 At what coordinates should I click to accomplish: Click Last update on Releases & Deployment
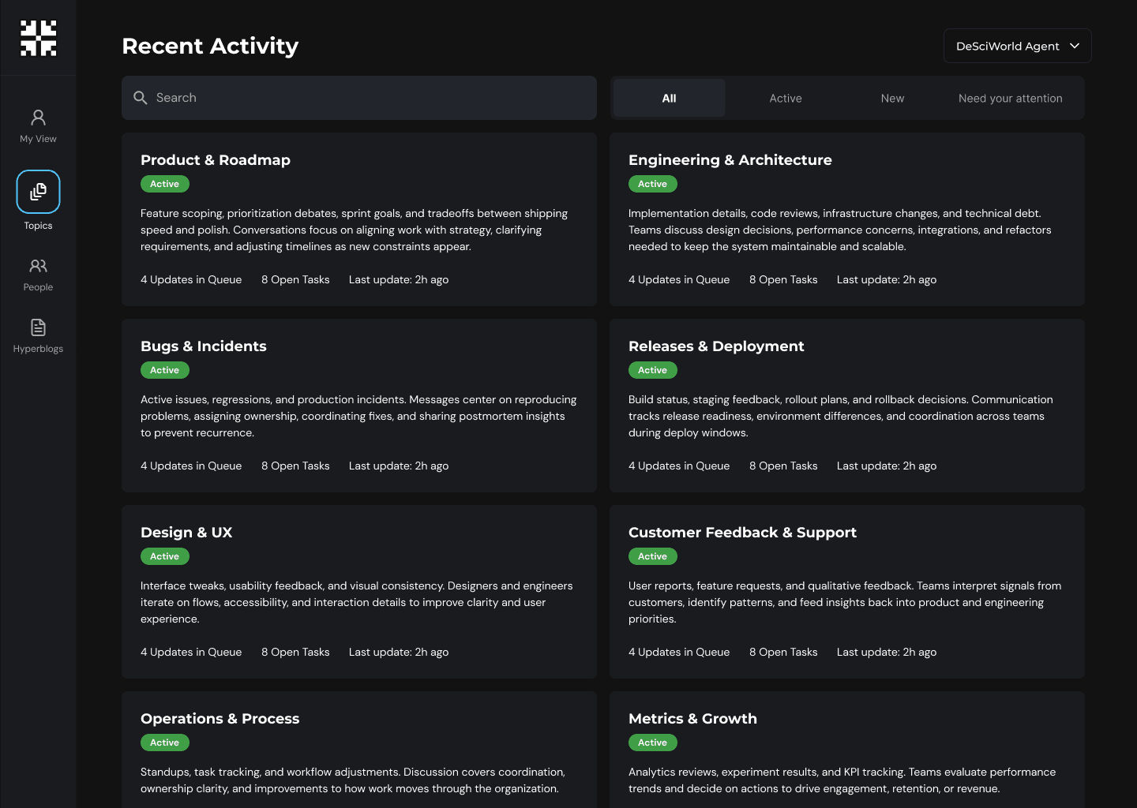[x=887, y=466]
